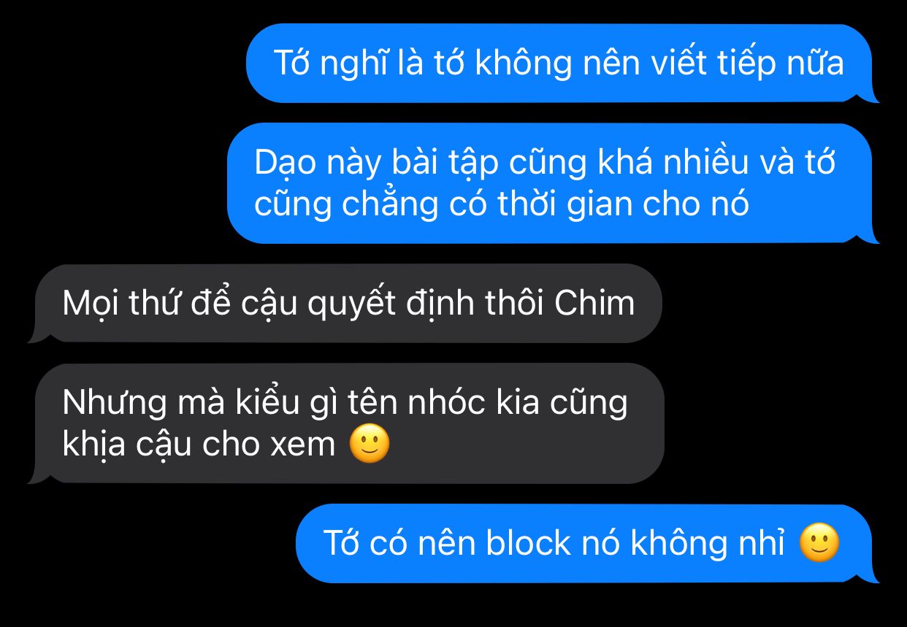907x627 pixels.
Task: Click the tail of the first blue bubble
Action: [x=870, y=95]
